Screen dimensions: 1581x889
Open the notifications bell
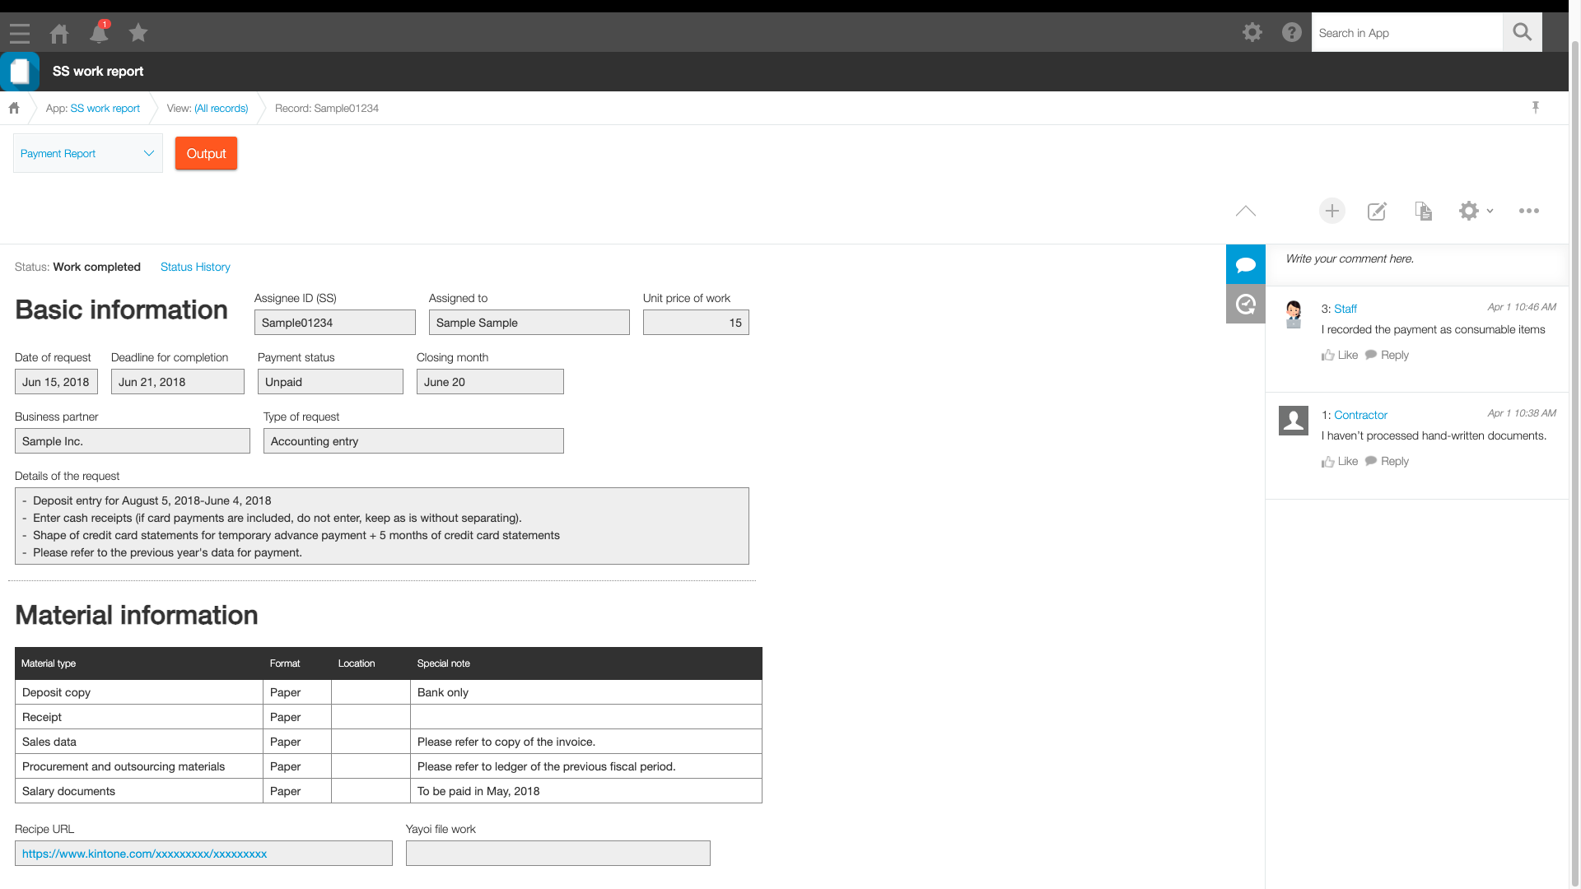[x=99, y=33]
